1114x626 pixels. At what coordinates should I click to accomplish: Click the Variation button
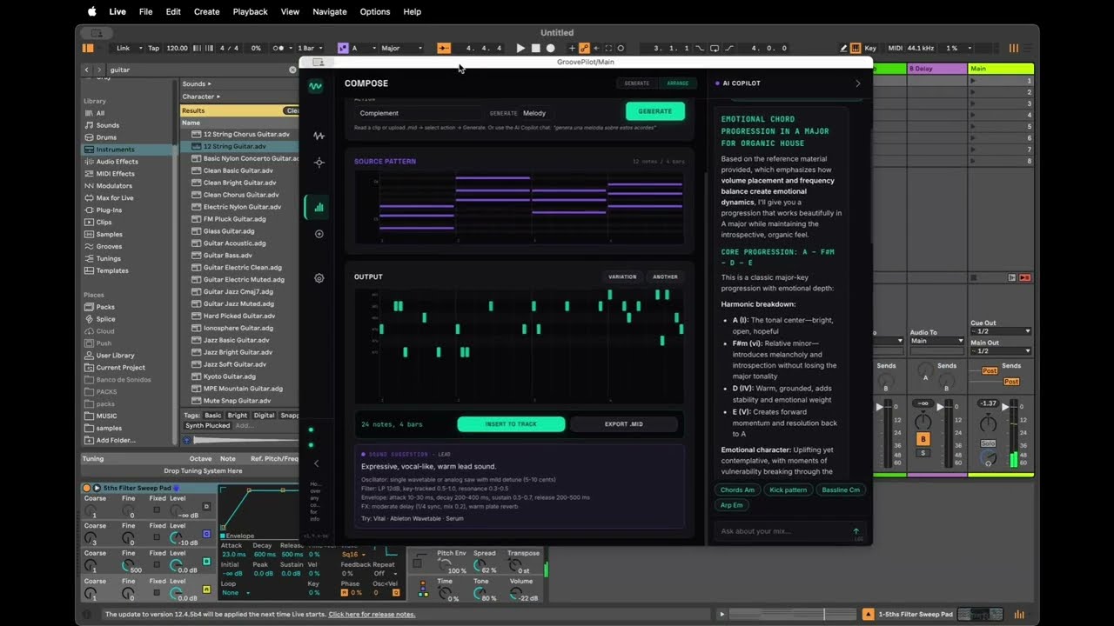click(622, 276)
